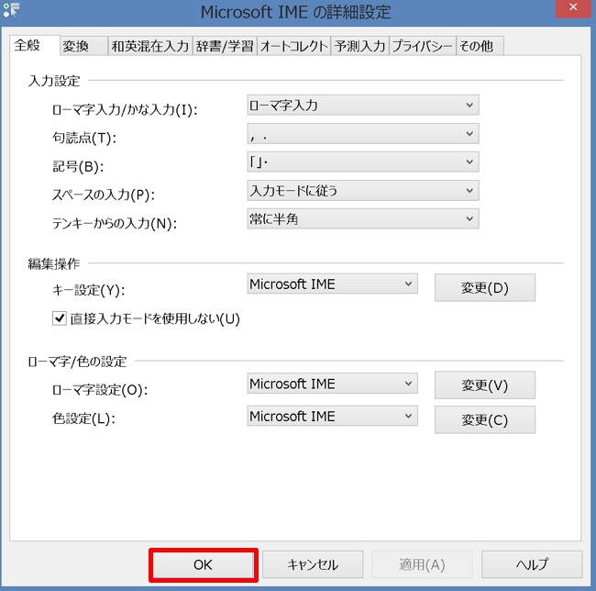
Task: Click the スペースの入力(P): label
Action: pos(104,195)
